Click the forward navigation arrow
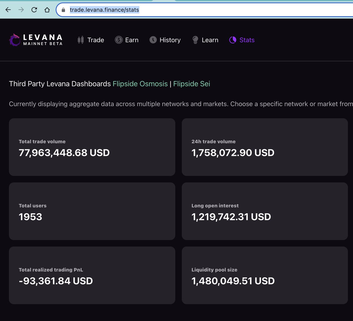Viewport: 353px width, 321px height. 21,9
